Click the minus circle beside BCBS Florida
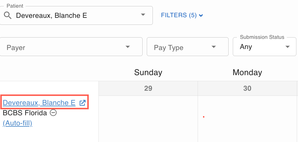 tap(53, 113)
